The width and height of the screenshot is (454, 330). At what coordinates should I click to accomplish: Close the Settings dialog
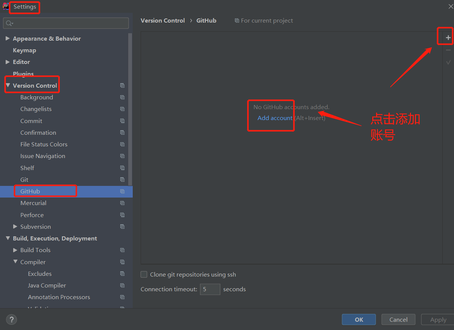[x=451, y=6]
